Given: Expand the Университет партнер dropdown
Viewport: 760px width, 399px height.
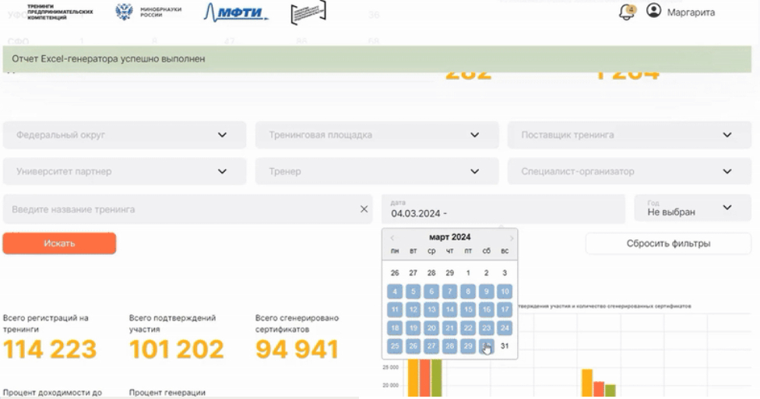Looking at the screenshot, I should [x=125, y=171].
